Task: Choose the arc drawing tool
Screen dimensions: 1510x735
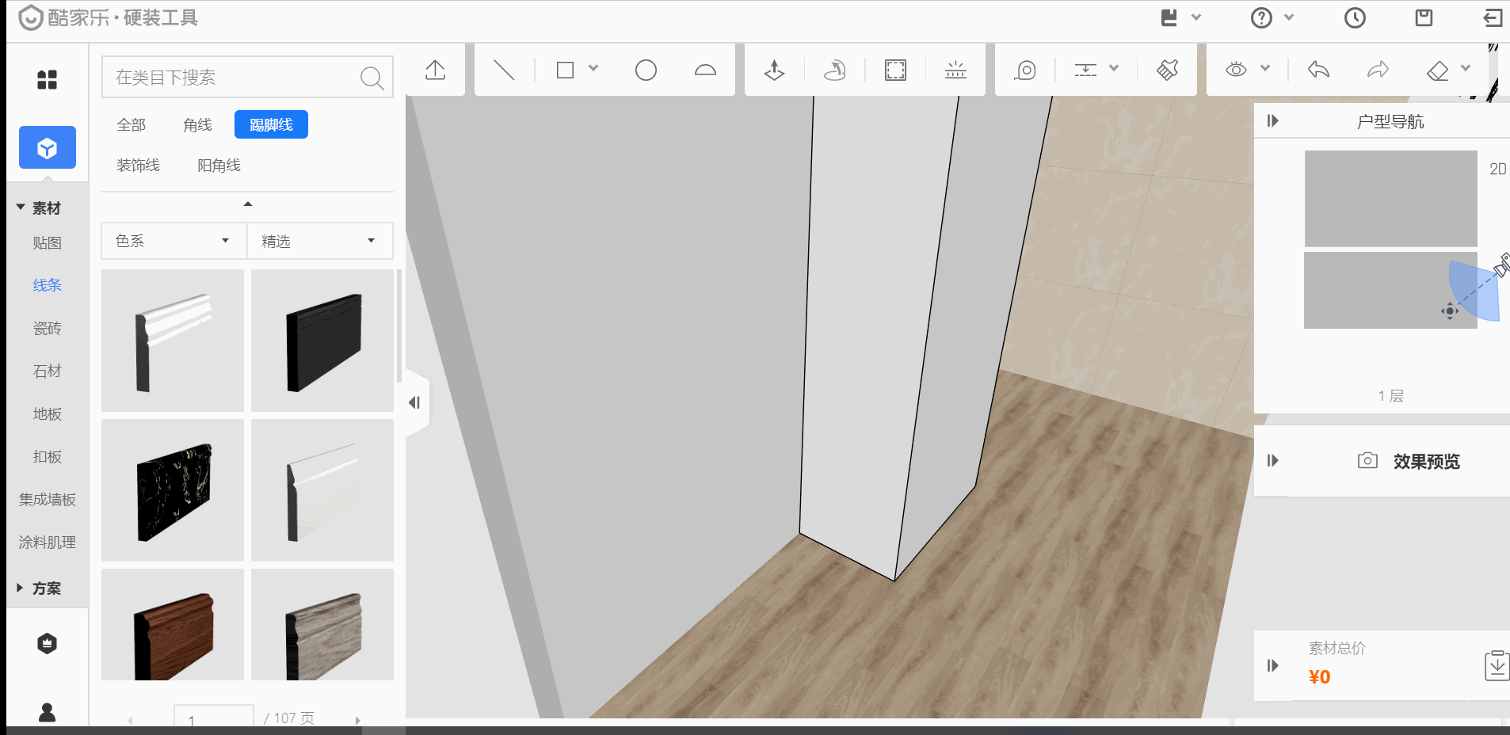Action: tap(704, 70)
